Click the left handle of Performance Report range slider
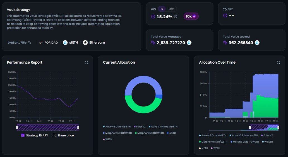The width and height of the screenshot is (288, 157). [17, 128]
